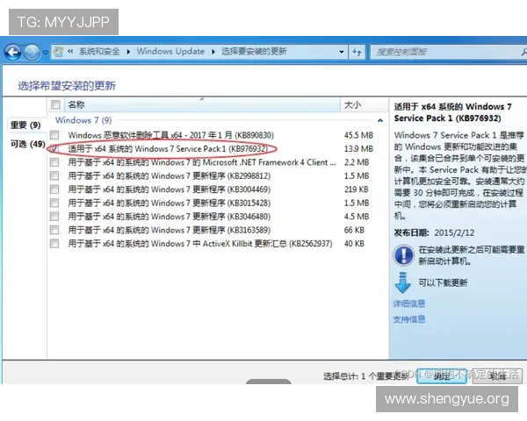Check the KB3046480 update checkbox
This screenshot has height=421, width=527.
click(x=54, y=217)
